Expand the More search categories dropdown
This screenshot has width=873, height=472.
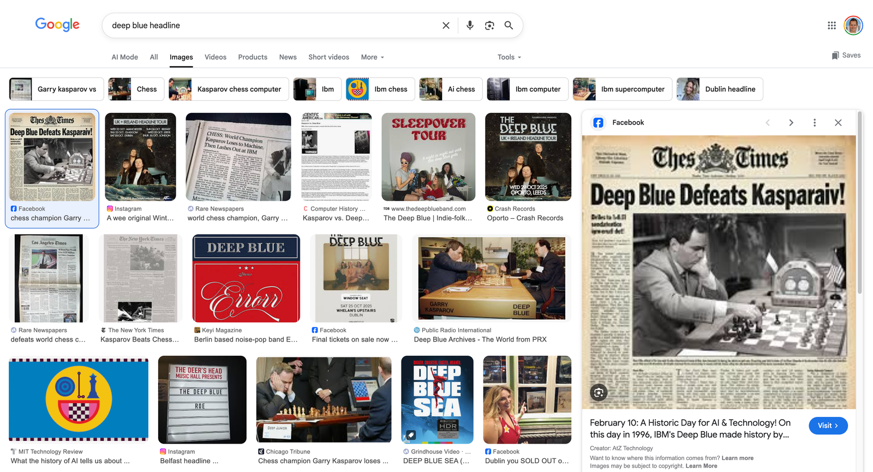[x=372, y=57]
